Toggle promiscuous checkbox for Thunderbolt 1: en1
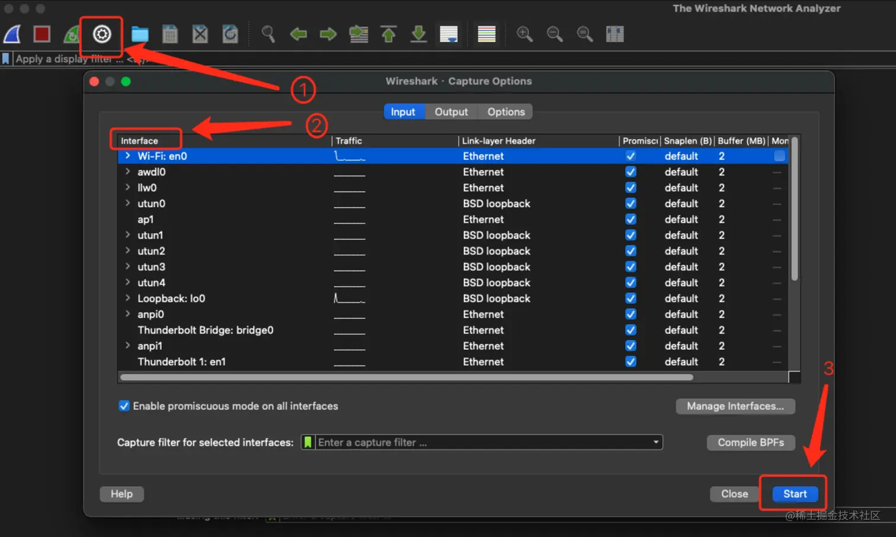 [x=631, y=362]
